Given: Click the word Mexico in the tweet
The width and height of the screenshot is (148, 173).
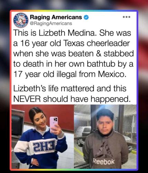Looking at the screenshot, I should tap(111, 74).
